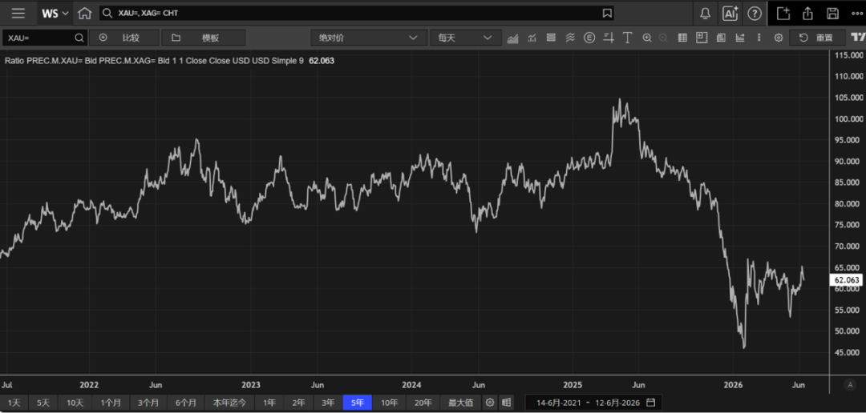866x413 pixels.
Task: Click the 100.000 price axis label
Action: (848, 118)
